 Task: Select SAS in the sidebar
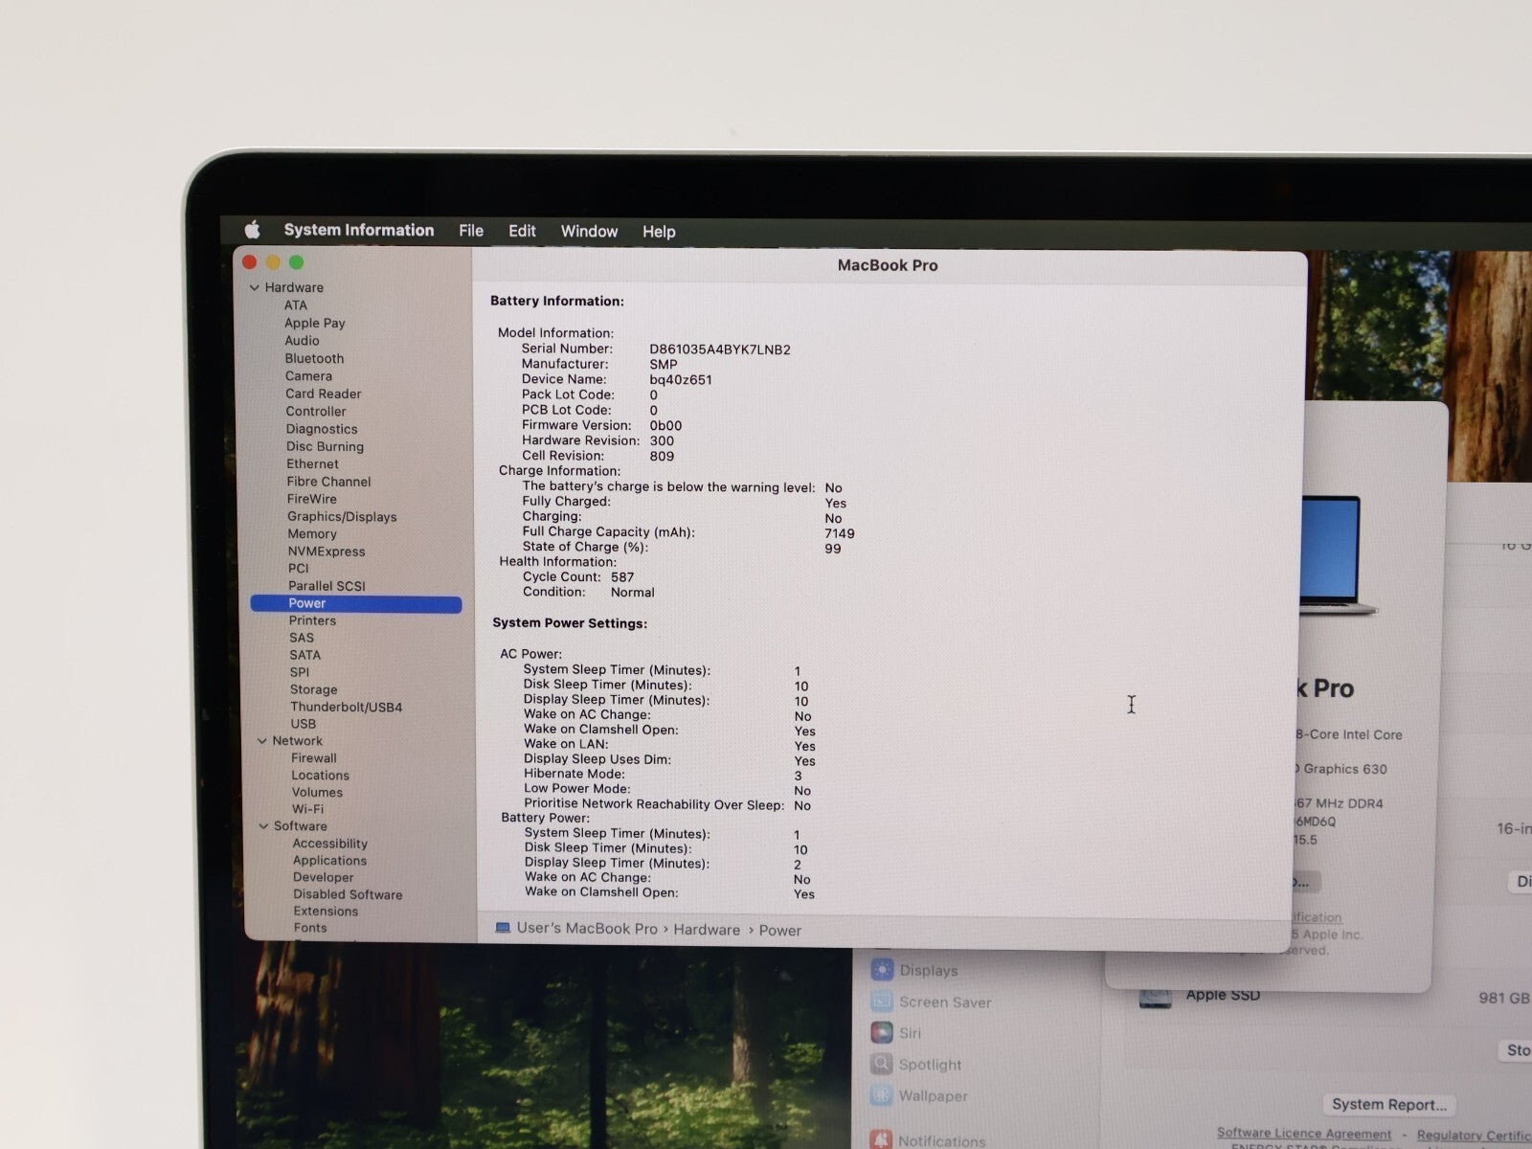(x=302, y=638)
